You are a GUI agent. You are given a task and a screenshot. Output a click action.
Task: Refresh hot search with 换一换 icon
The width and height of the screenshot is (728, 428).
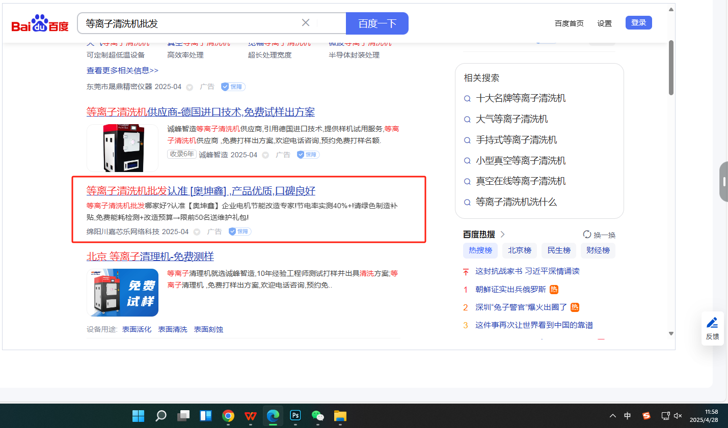click(x=587, y=235)
